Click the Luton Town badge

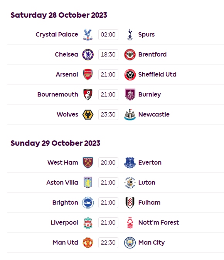(x=130, y=183)
